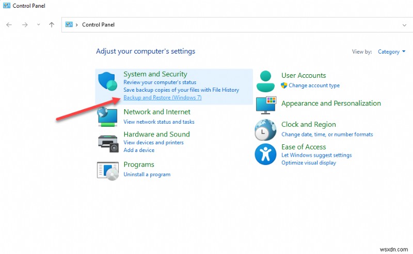Viewport: 413px width, 254px height.
Task: Click Let Windows suggest settings
Action: (316, 155)
